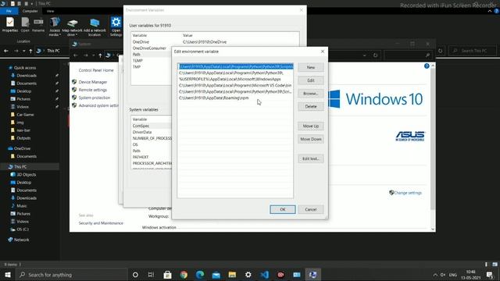Open Outputs folder in sidebar

coord(23,138)
